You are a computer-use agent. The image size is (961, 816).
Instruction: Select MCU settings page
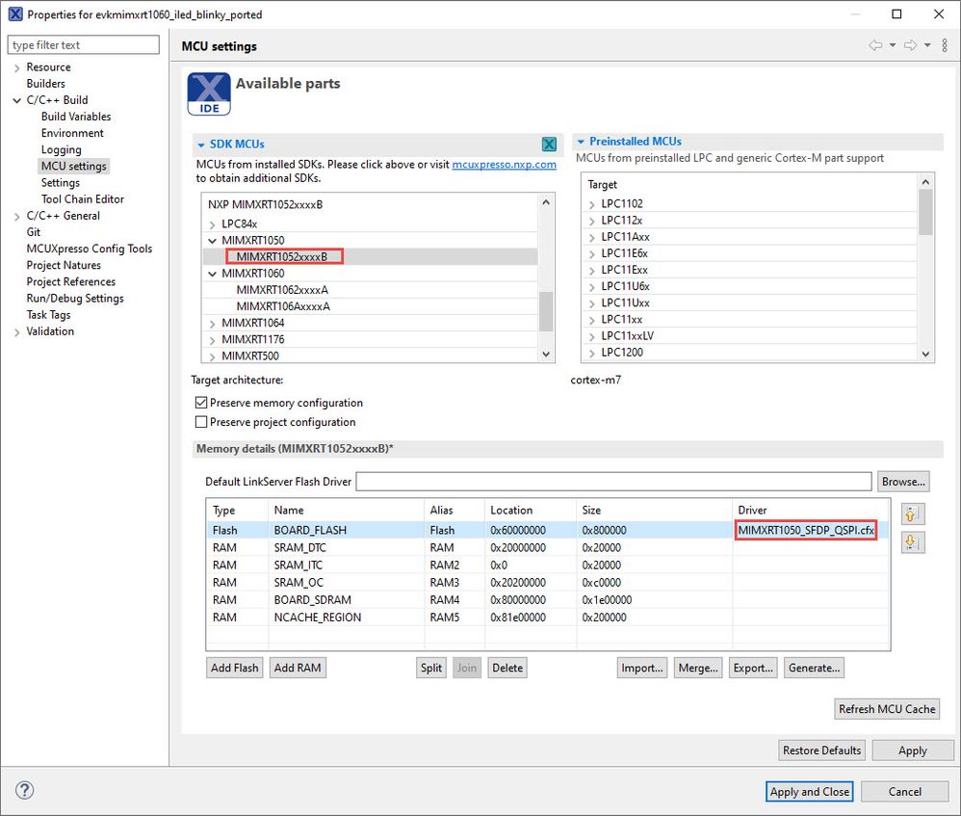pos(73,166)
